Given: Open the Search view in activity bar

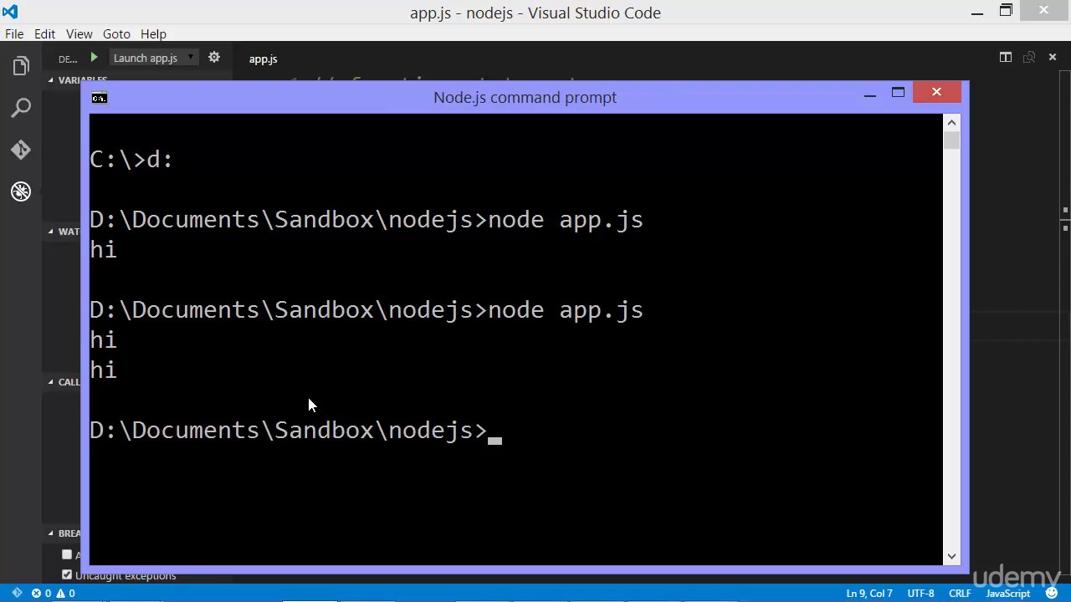Looking at the screenshot, I should (x=21, y=108).
